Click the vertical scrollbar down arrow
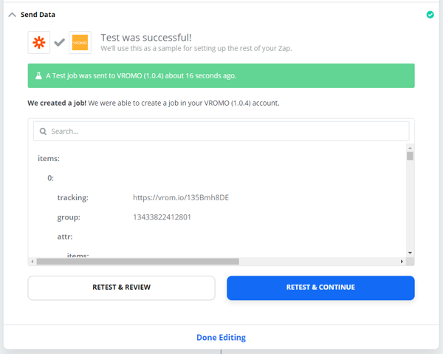Viewport: 443px width, 354px height. 410,253
